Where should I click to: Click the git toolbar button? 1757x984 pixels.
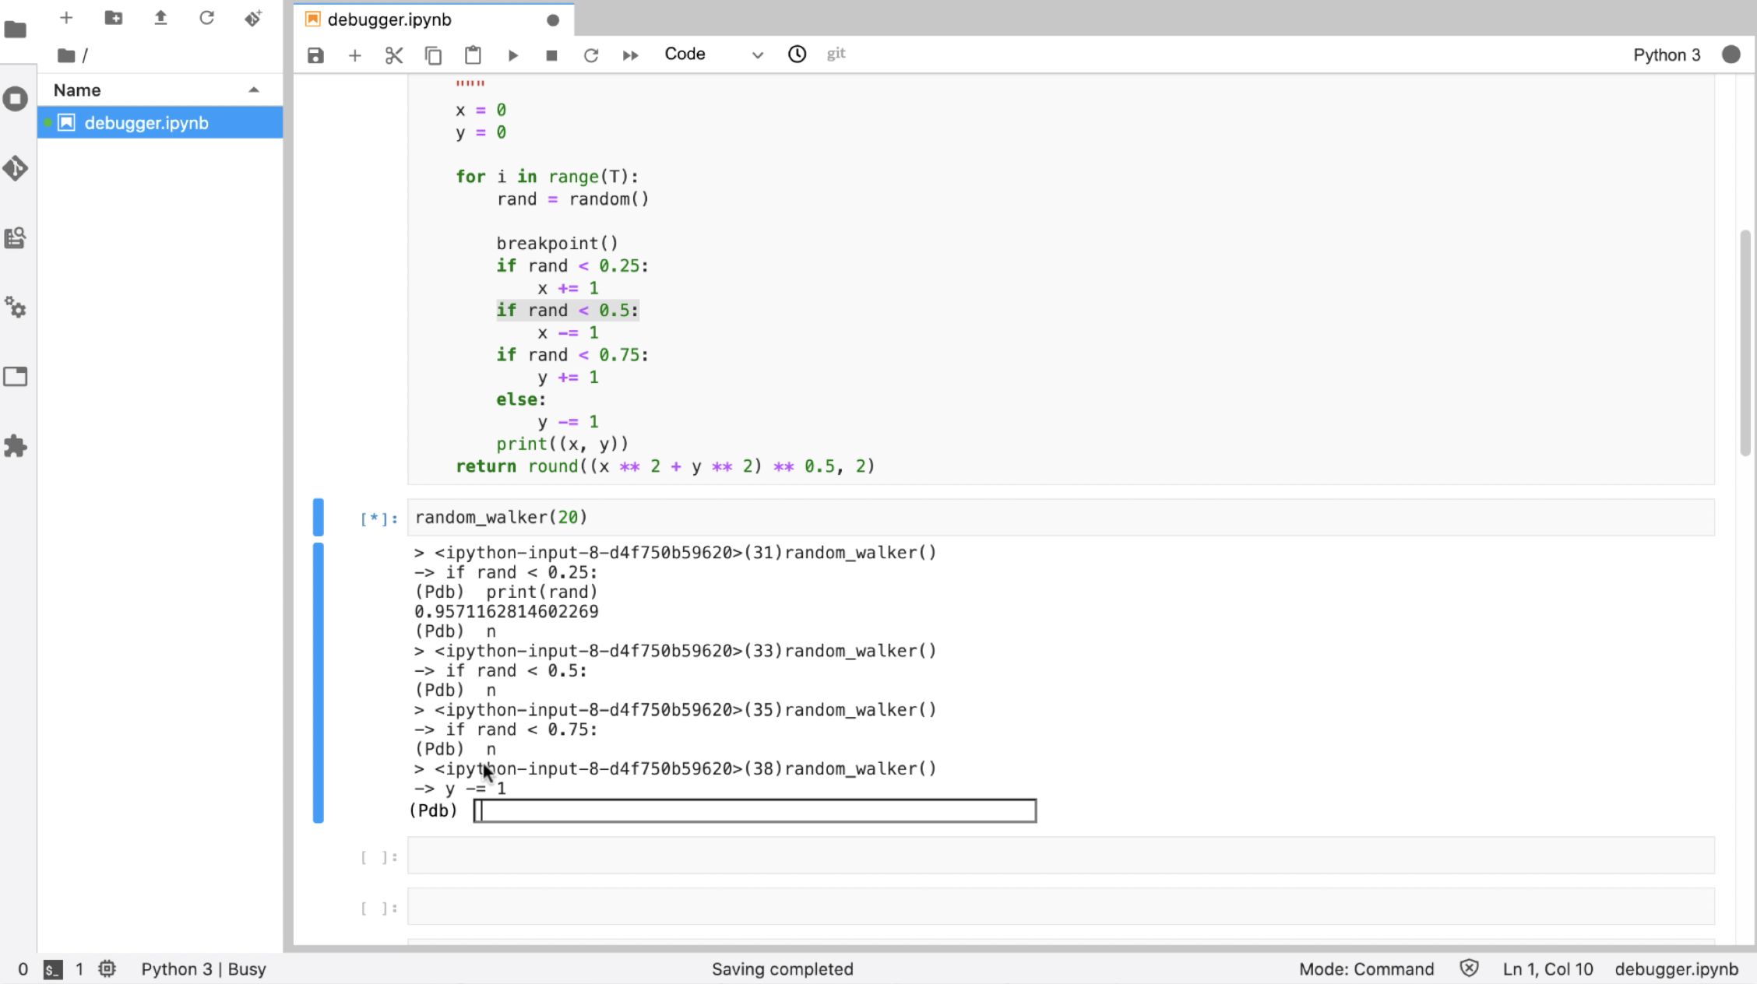pos(836,54)
